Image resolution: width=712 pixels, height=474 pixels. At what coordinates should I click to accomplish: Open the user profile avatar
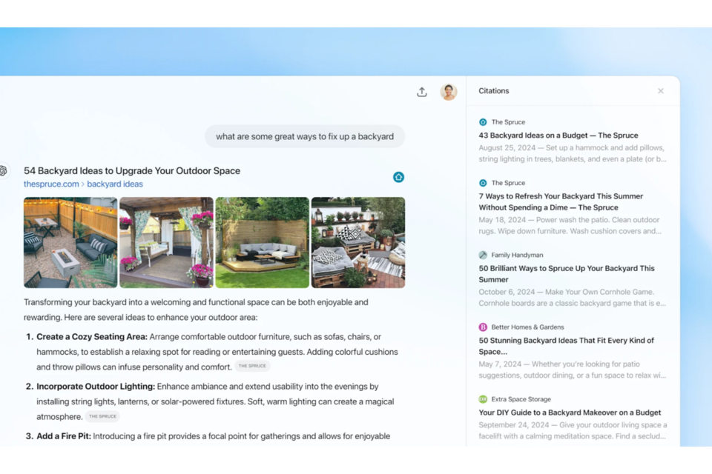click(449, 92)
